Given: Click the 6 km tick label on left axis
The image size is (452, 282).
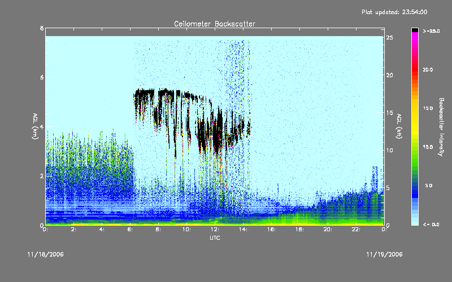Looking at the screenshot, I should point(42,77).
